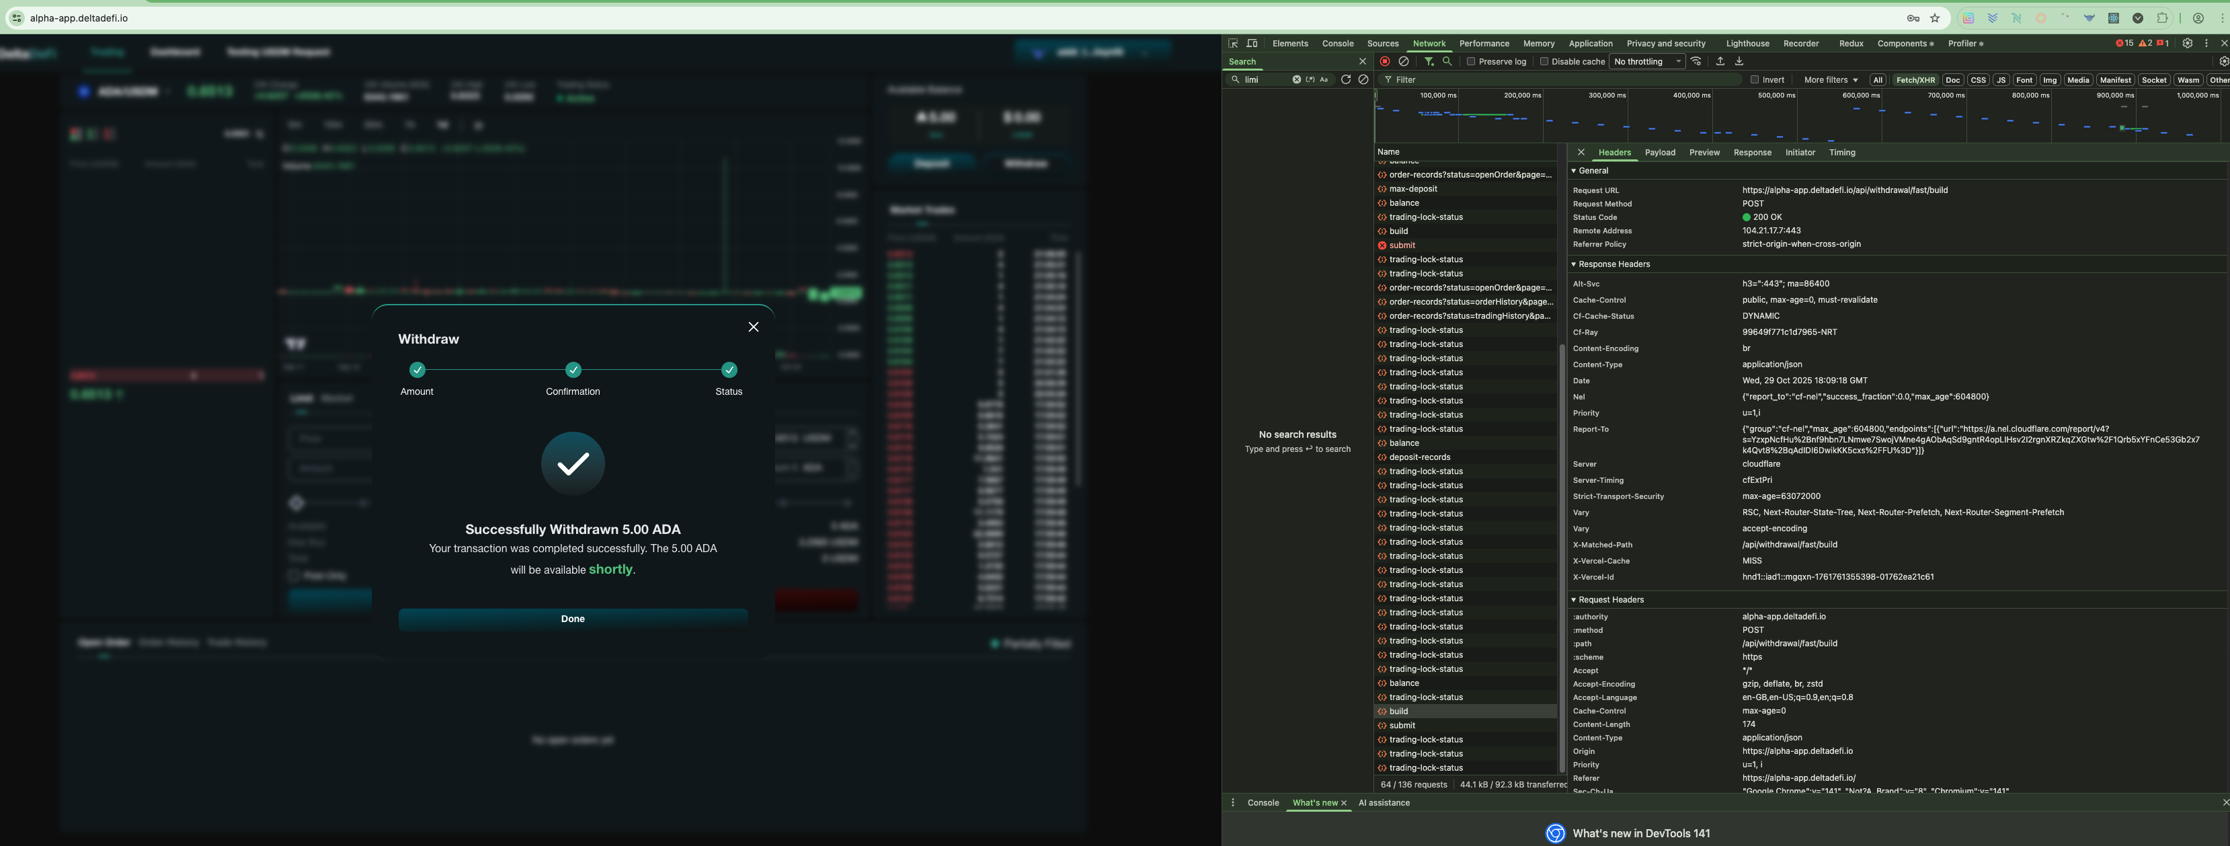Clear the network log

(x=1404, y=61)
